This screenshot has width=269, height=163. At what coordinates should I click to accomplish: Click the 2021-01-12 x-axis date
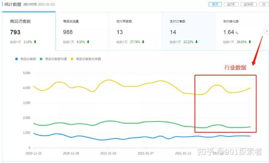(x=183, y=153)
